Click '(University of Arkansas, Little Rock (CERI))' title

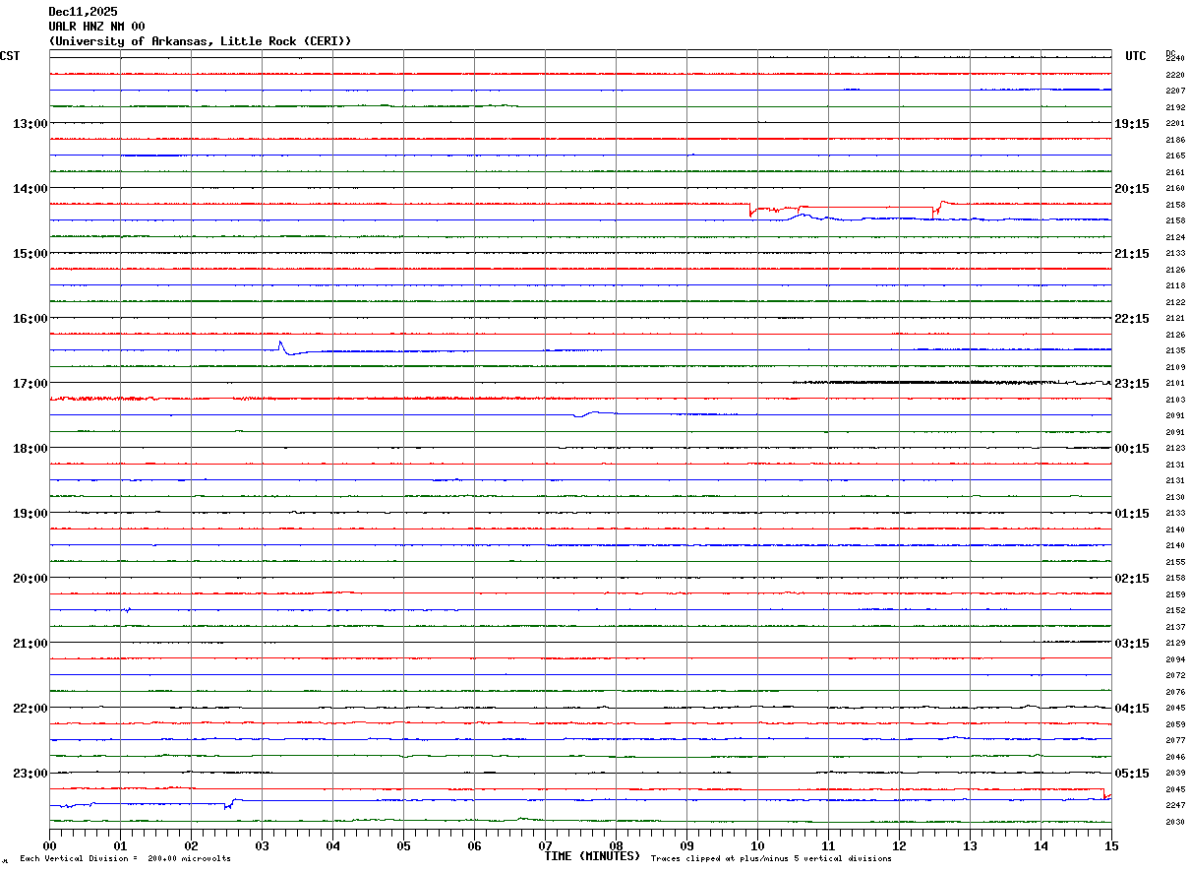coord(201,41)
